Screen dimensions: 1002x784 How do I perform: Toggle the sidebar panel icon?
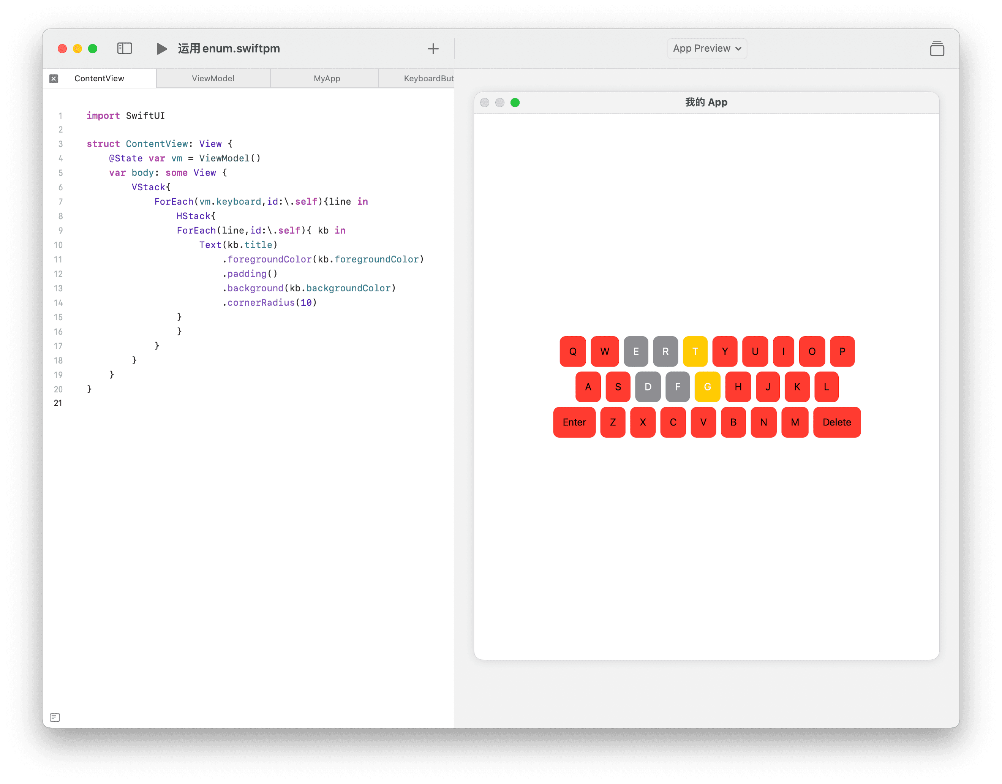click(124, 48)
